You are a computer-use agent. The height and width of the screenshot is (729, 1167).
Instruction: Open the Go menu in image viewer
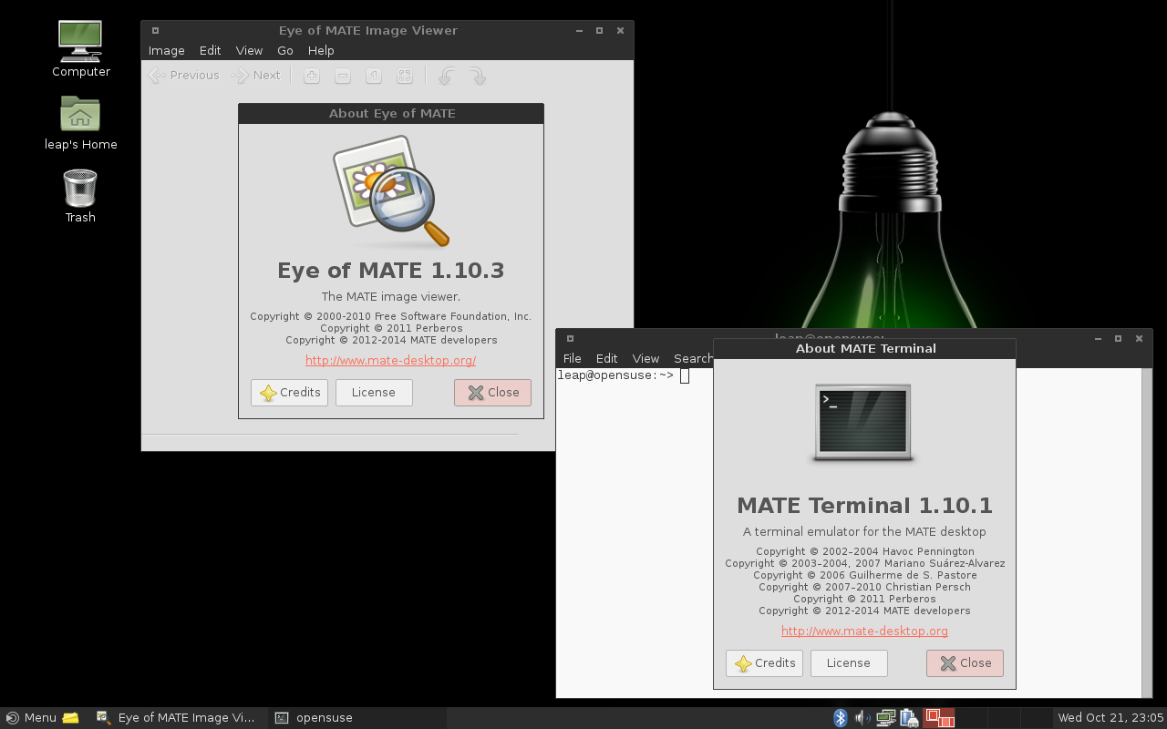pyautogui.click(x=285, y=51)
